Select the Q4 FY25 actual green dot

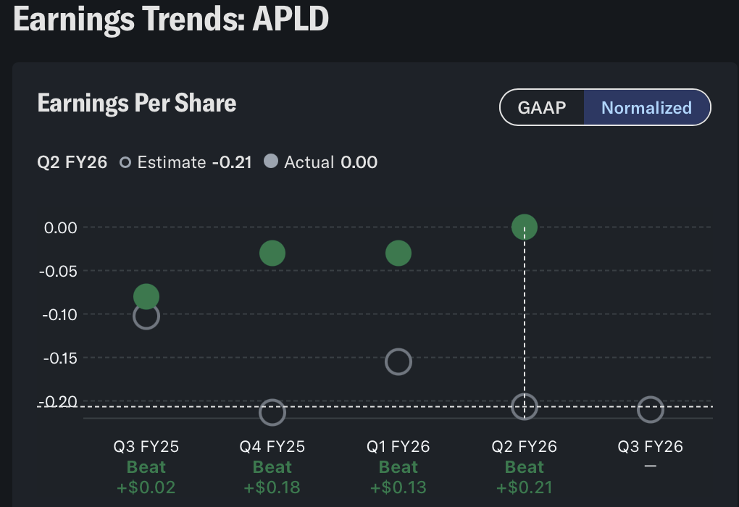pos(272,253)
